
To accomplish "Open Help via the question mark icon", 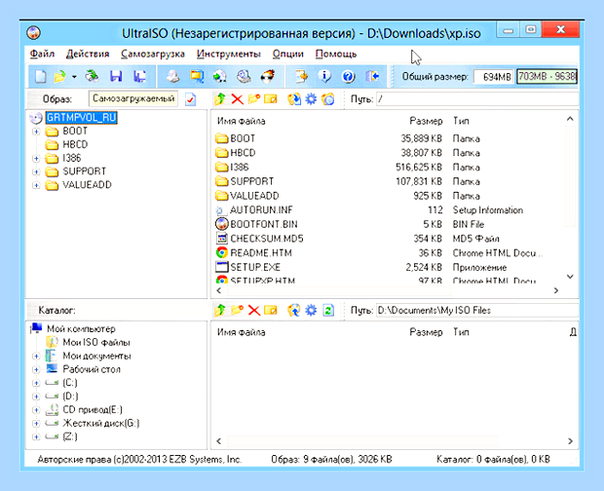I will (x=348, y=76).
